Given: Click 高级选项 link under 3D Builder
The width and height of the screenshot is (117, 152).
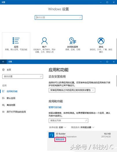Looking at the screenshot, I should [60, 139].
